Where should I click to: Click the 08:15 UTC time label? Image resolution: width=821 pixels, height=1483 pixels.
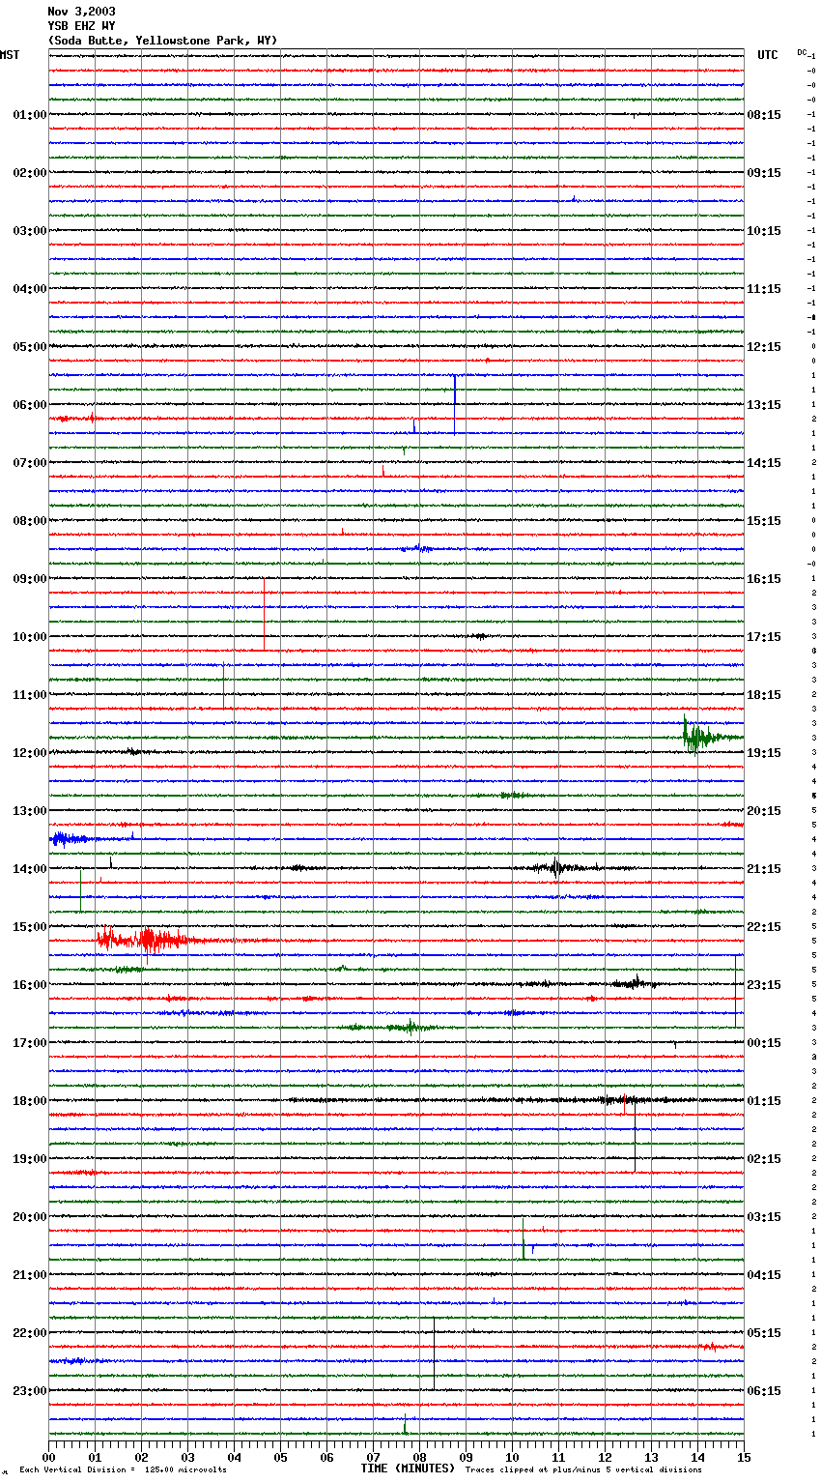coord(764,115)
